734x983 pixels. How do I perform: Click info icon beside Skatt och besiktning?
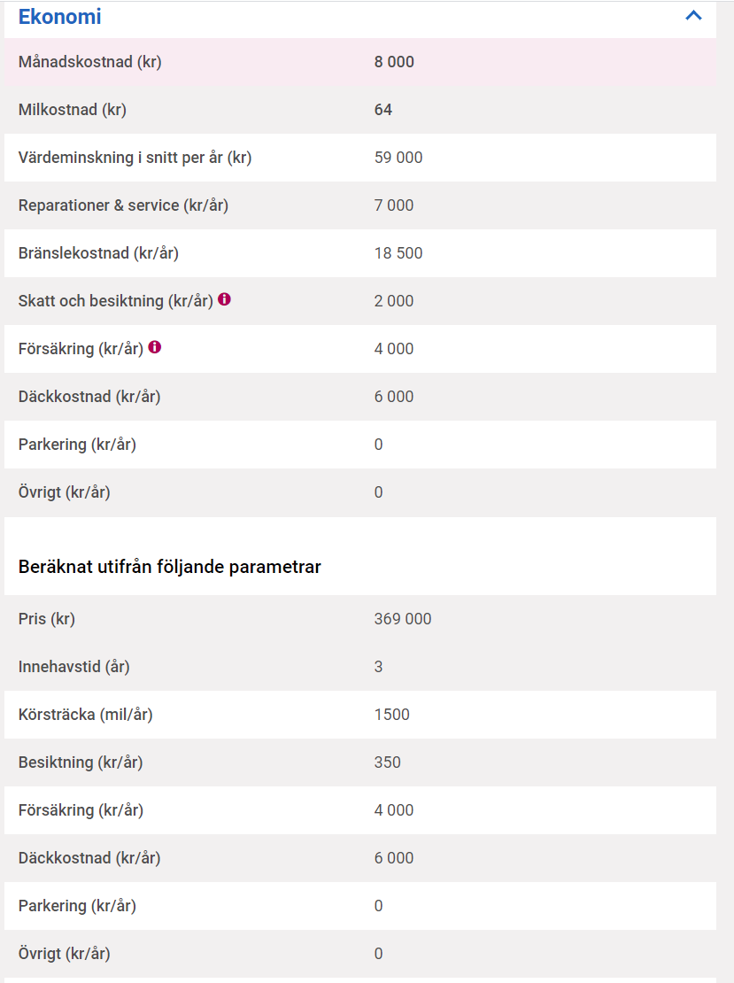225,300
